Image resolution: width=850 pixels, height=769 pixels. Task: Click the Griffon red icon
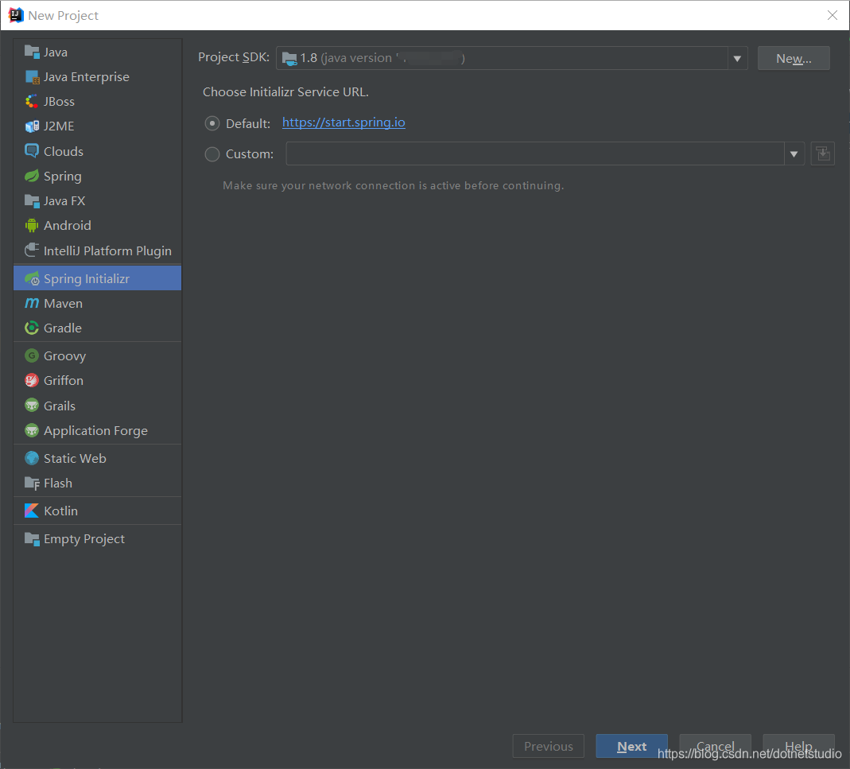click(32, 380)
